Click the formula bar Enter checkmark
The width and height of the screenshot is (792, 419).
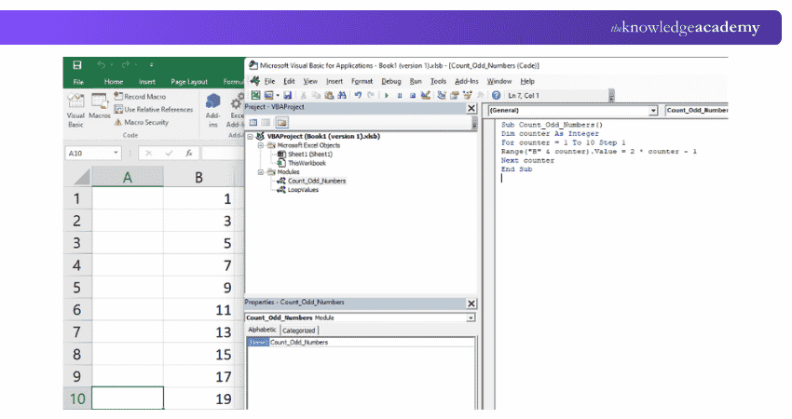click(x=169, y=153)
